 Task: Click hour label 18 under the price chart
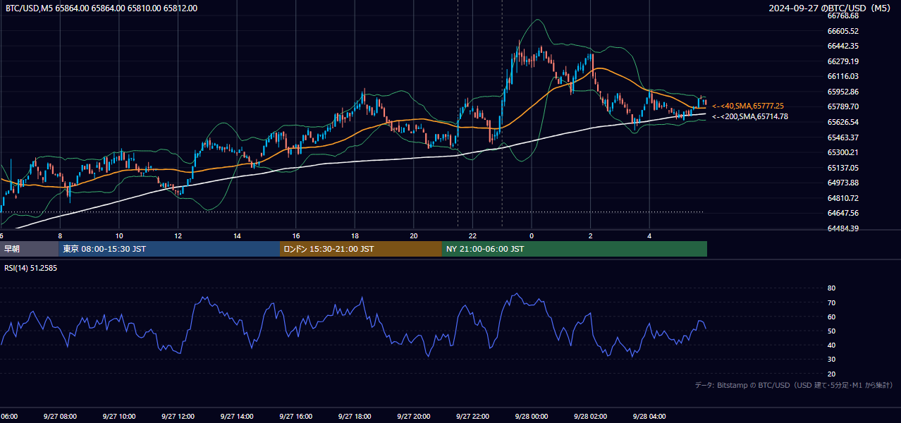pos(355,235)
